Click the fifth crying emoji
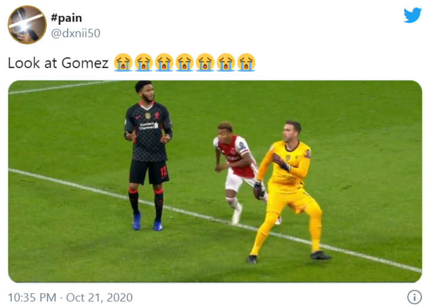Viewport: 431px width, 307px height. point(205,62)
